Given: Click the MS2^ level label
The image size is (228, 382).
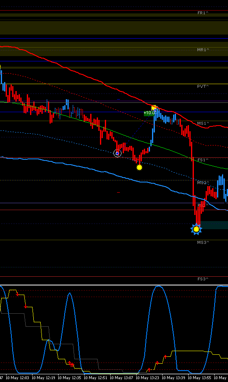Looking at the screenshot, I should pyautogui.click(x=203, y=182).
